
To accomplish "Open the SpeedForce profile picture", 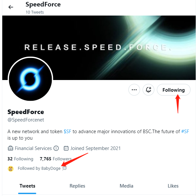I will coord(30,80).
